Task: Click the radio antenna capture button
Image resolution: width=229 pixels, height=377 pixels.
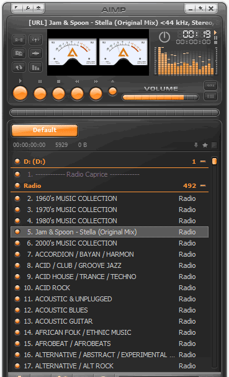Action: click(35, 40)
